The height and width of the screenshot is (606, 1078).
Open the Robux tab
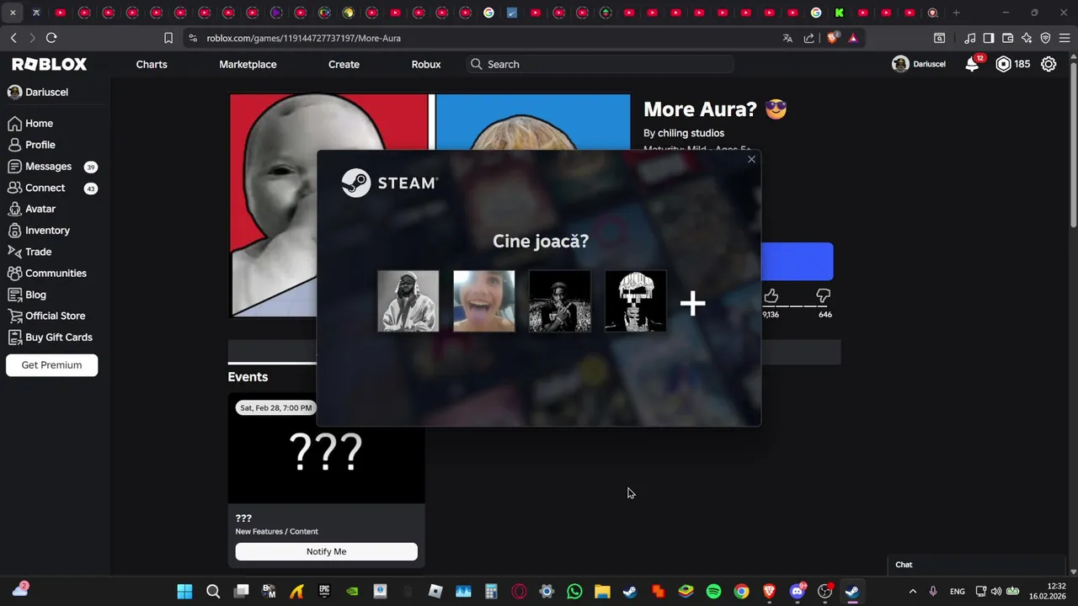[x=426, y=64]
